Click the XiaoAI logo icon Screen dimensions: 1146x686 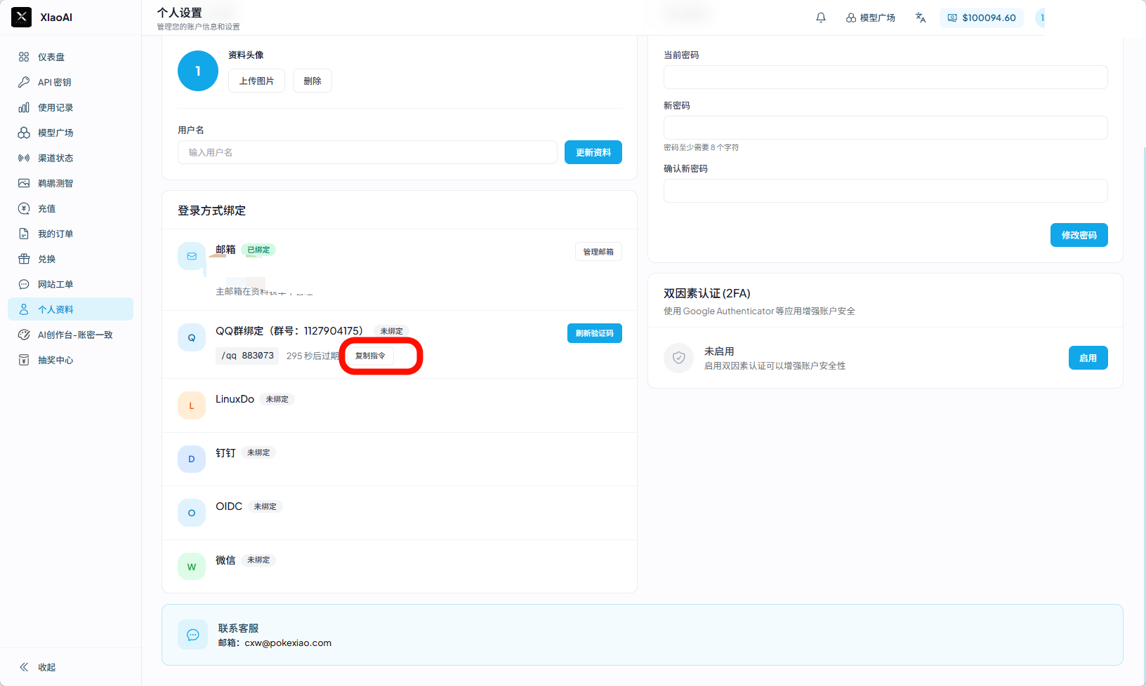pos(22,18)
